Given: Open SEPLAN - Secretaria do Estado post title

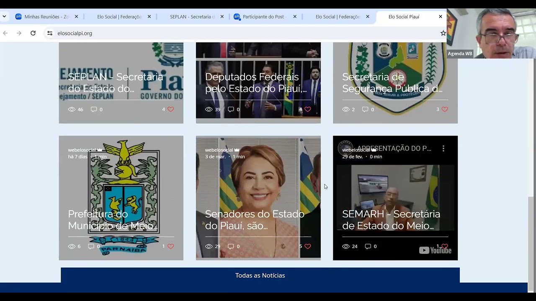Looking at the screenshot, I should tap(115, 83).
